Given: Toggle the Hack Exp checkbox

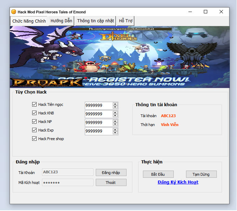Looking at the screenshot, I should pyautogui.click(x=34, y=130).
